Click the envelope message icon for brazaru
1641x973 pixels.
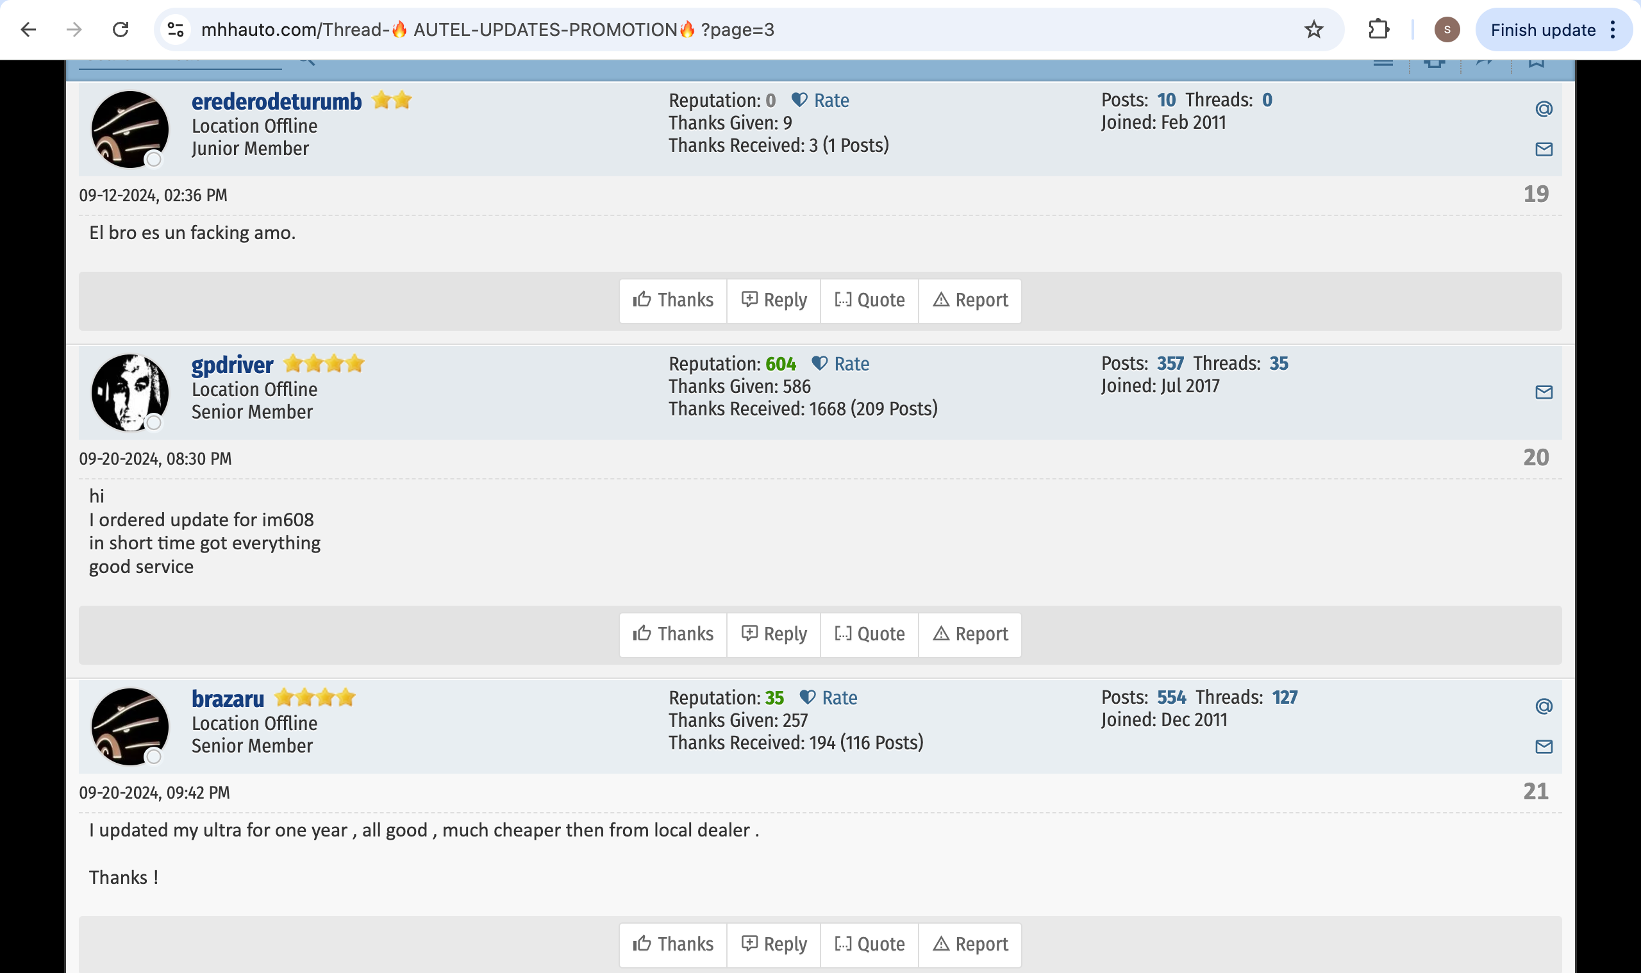tap(1544, 746)
